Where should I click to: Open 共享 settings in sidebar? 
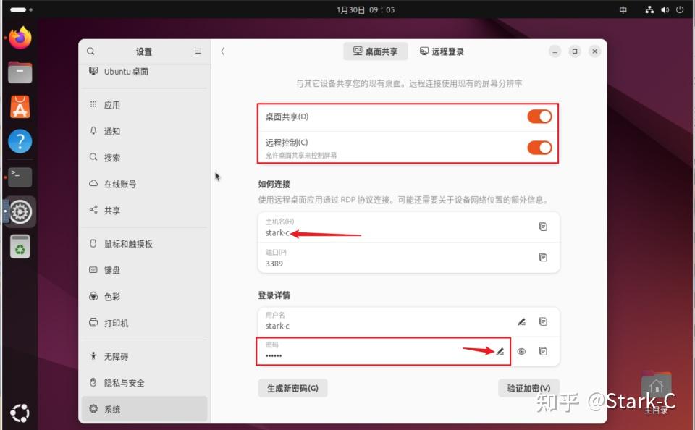click(x=145, y=211)
